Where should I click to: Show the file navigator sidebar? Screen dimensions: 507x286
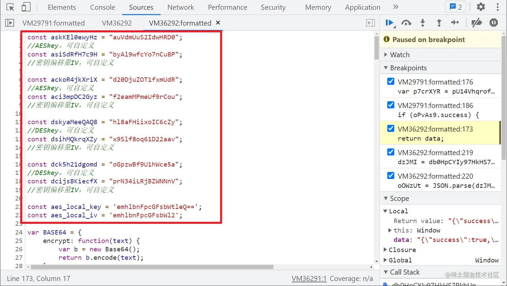(x=10, y=23)
